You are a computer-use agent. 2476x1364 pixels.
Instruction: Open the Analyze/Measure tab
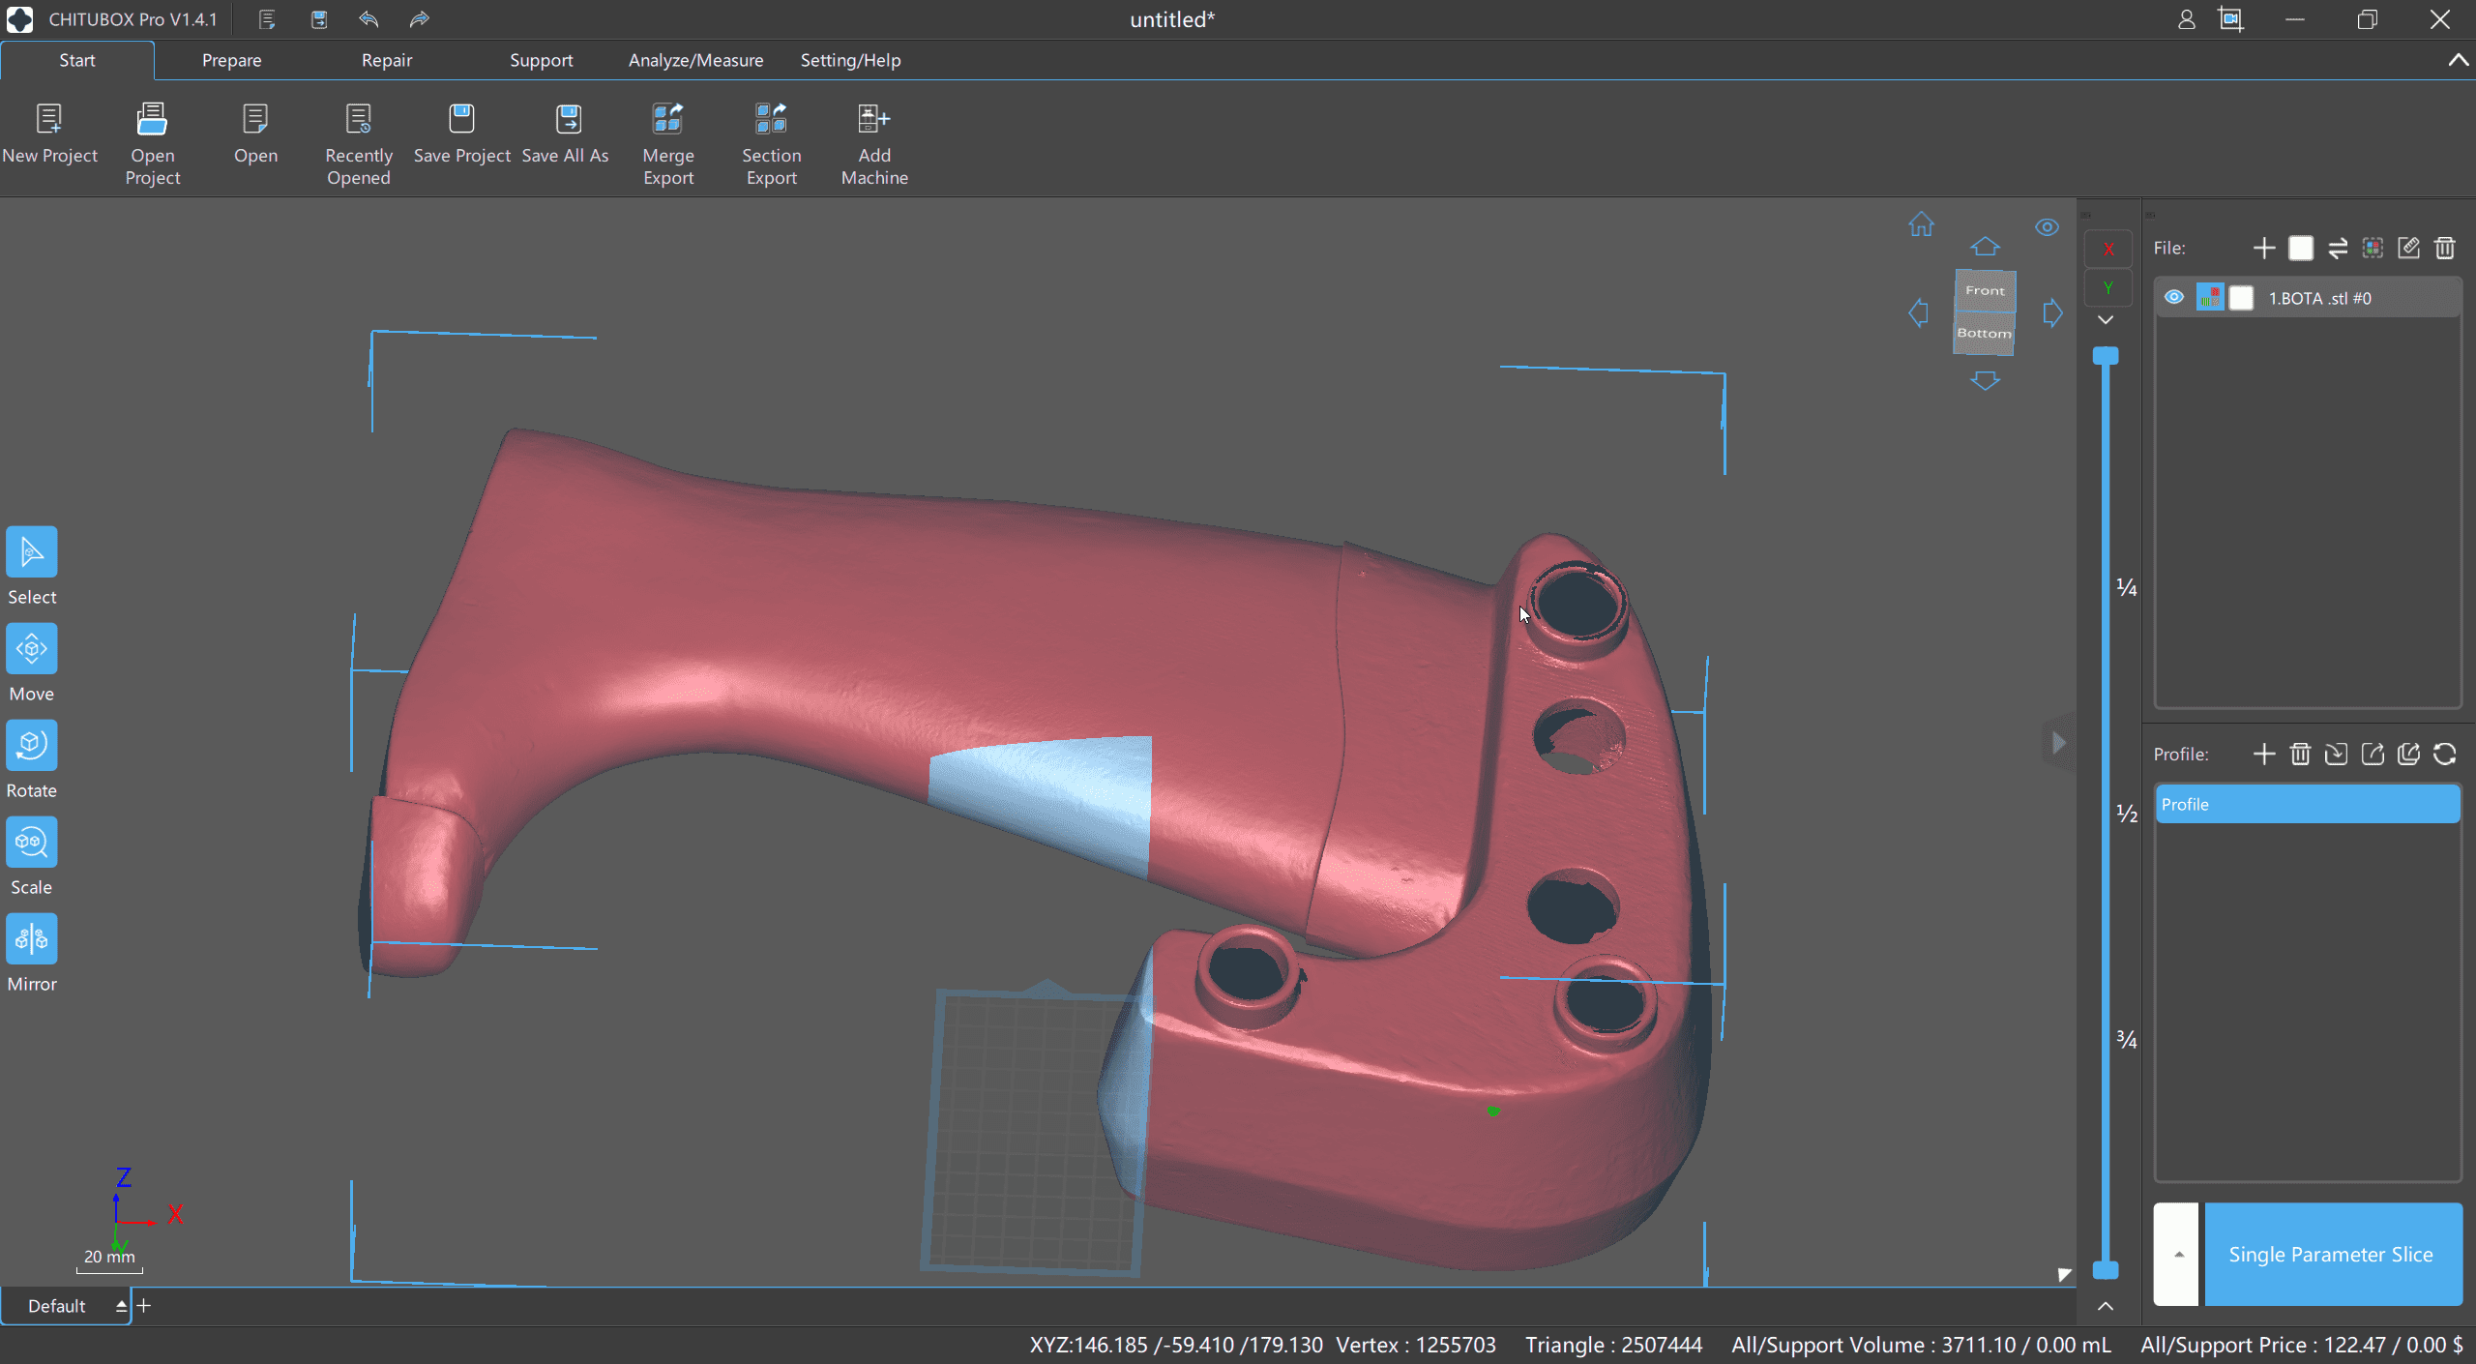695,60
